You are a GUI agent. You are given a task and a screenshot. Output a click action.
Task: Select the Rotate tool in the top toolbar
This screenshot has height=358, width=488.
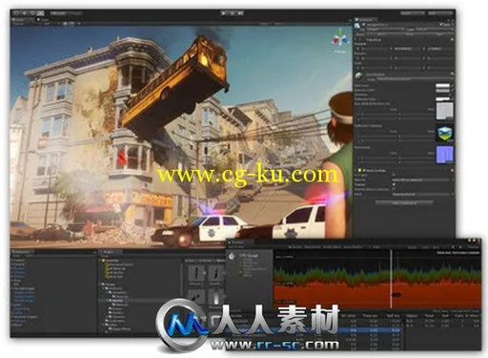[x=32, y=13]
